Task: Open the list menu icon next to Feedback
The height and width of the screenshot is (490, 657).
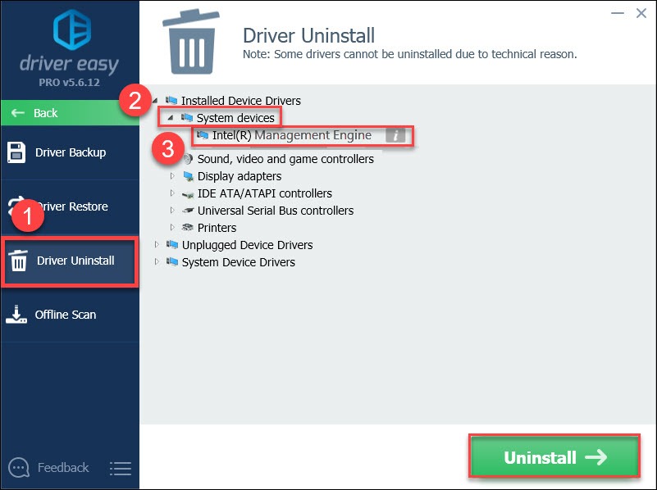Action: point(120,467)
